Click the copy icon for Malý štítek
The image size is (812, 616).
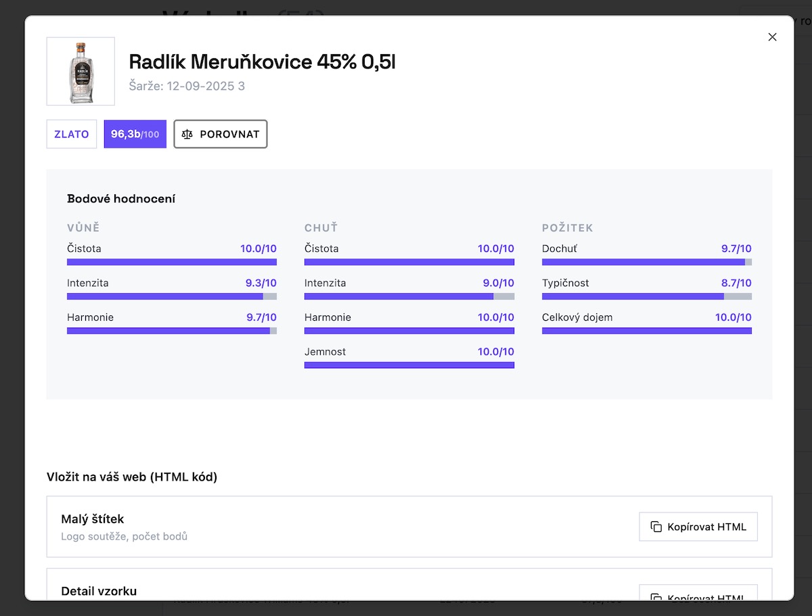[x=656, y=527]
